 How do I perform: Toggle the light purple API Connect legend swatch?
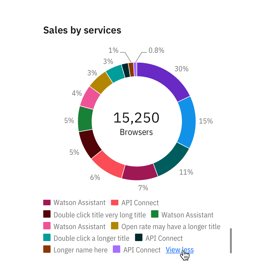coord(116,249)
